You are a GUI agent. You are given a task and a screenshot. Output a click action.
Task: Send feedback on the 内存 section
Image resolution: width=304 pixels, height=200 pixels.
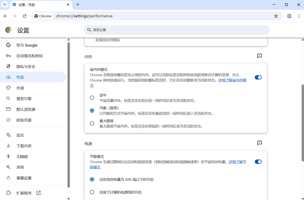tap(259, 56)
